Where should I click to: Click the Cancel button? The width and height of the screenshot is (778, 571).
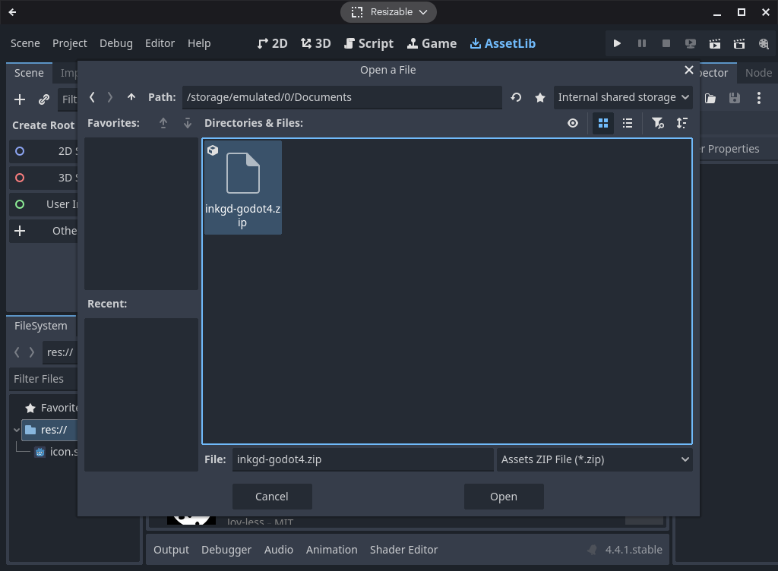272,497
